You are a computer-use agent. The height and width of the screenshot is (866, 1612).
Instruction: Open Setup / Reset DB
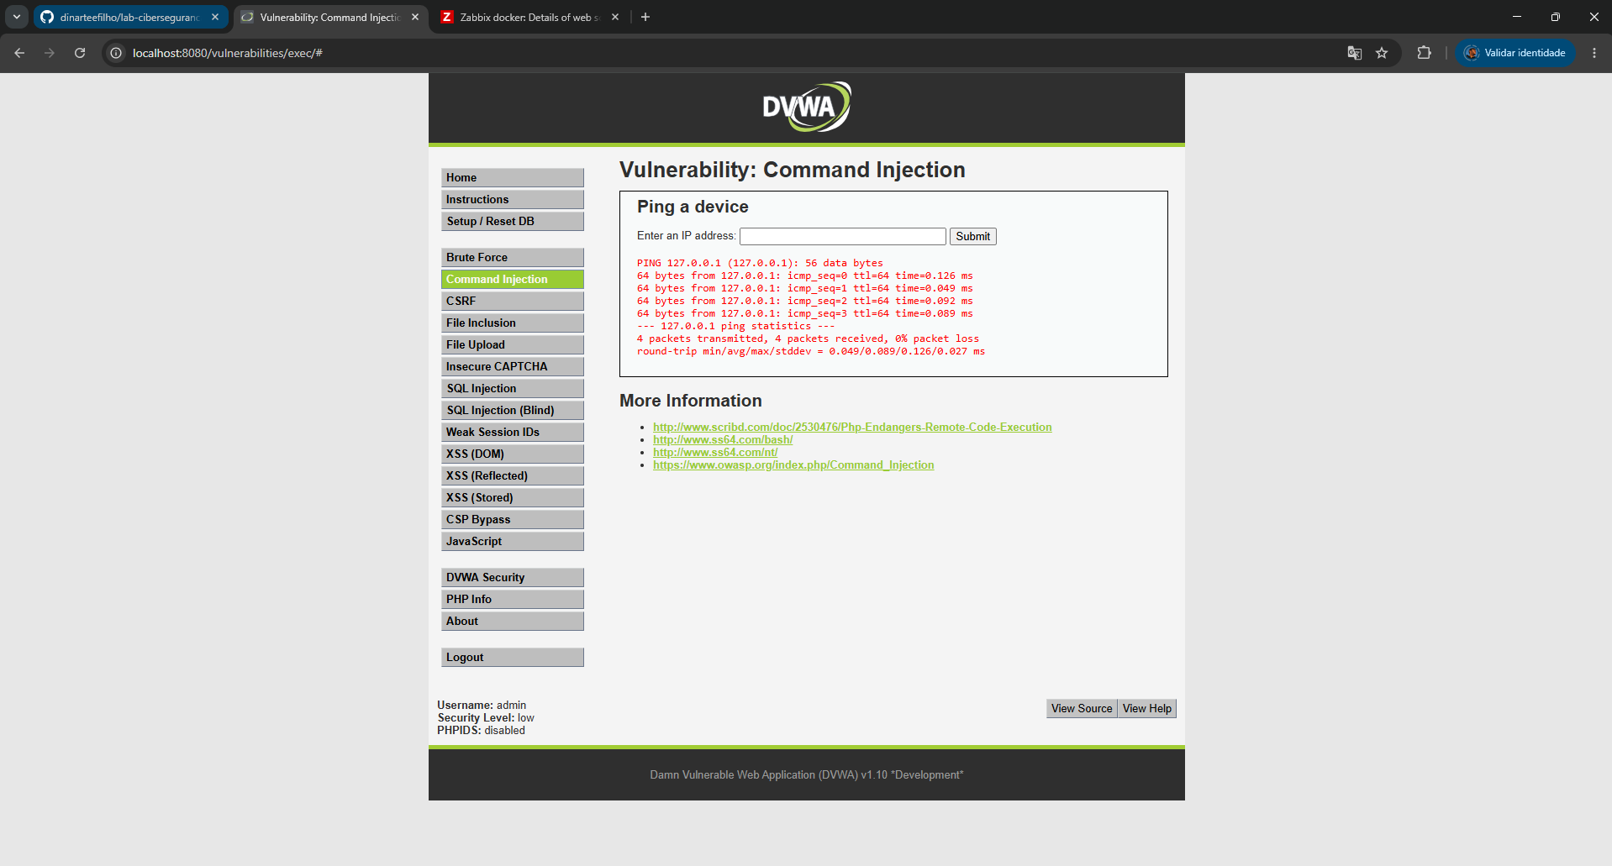click(x=513, y=221)
